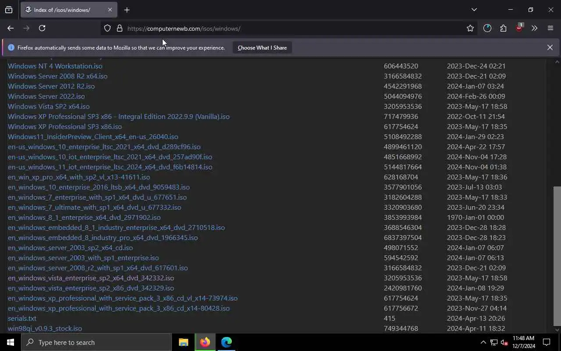Show more tools overflow chevron
The image size is (561, 351).
(x=534, y=28)
